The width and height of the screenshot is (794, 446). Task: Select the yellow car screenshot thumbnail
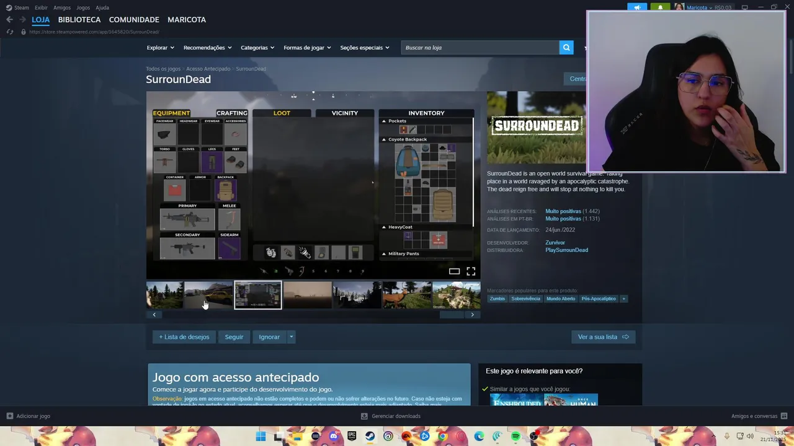point(208,295)
